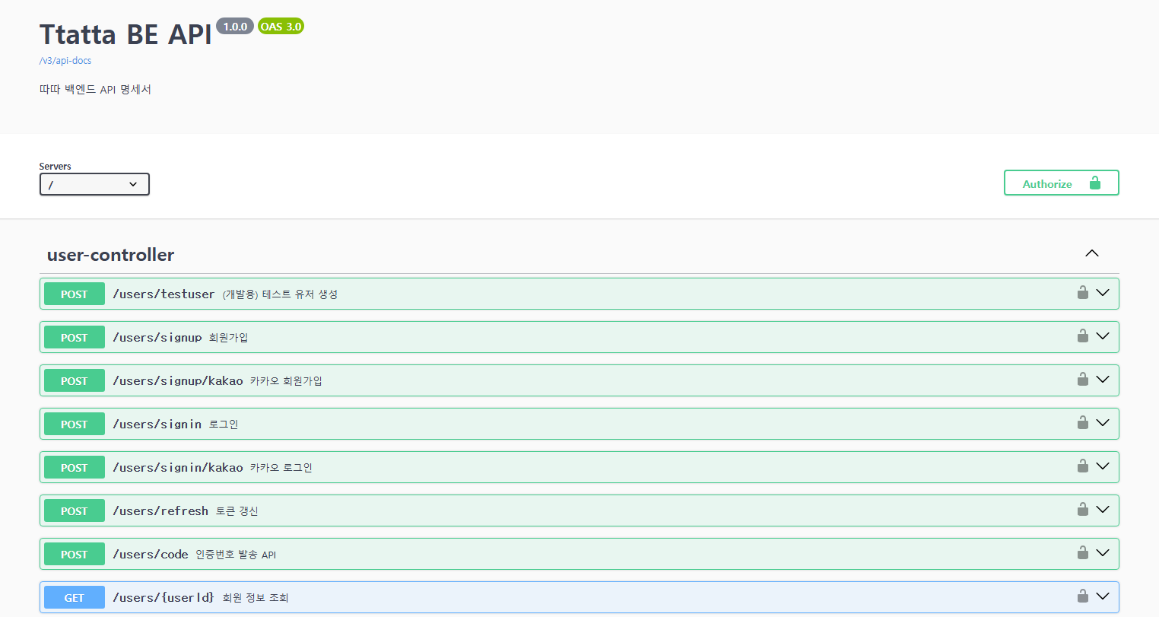Click the POST badge on /users/testuser
The height and width of the screenshot is (617, 1159).
pos(74,293)
